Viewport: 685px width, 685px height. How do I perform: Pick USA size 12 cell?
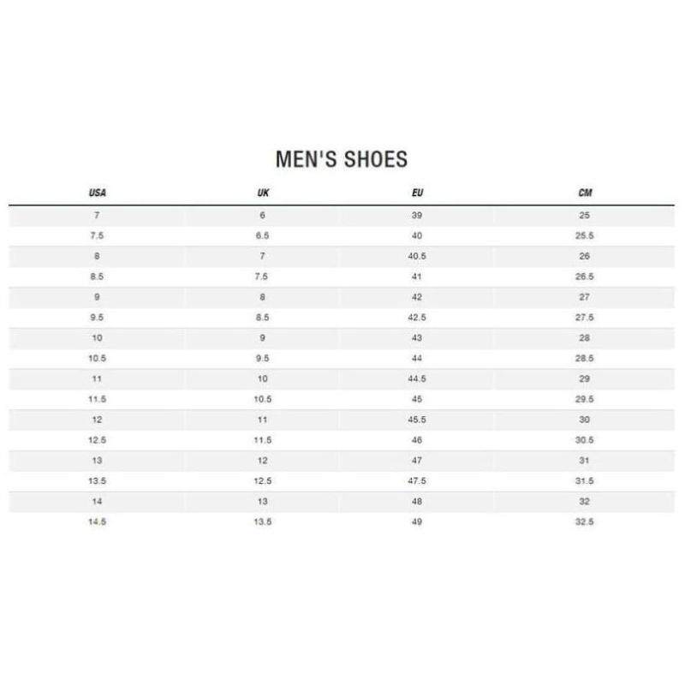[97, 420]
